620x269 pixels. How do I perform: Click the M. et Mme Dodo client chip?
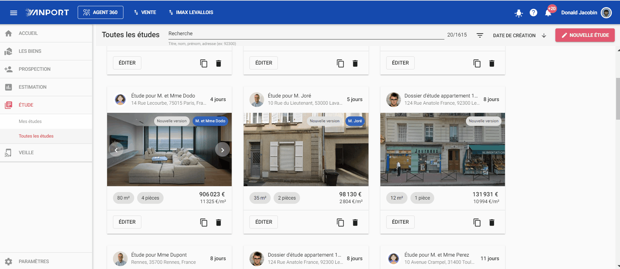pos(210,121)
